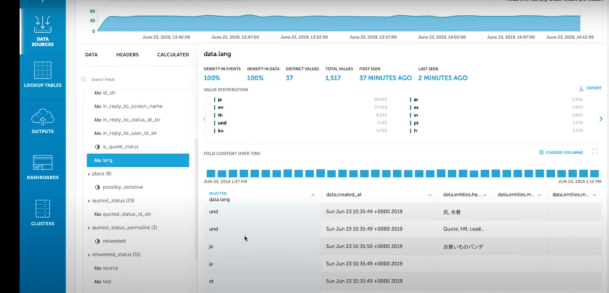The image size is (609, 293).
Task: Select the source field
Action: (110, 268)
